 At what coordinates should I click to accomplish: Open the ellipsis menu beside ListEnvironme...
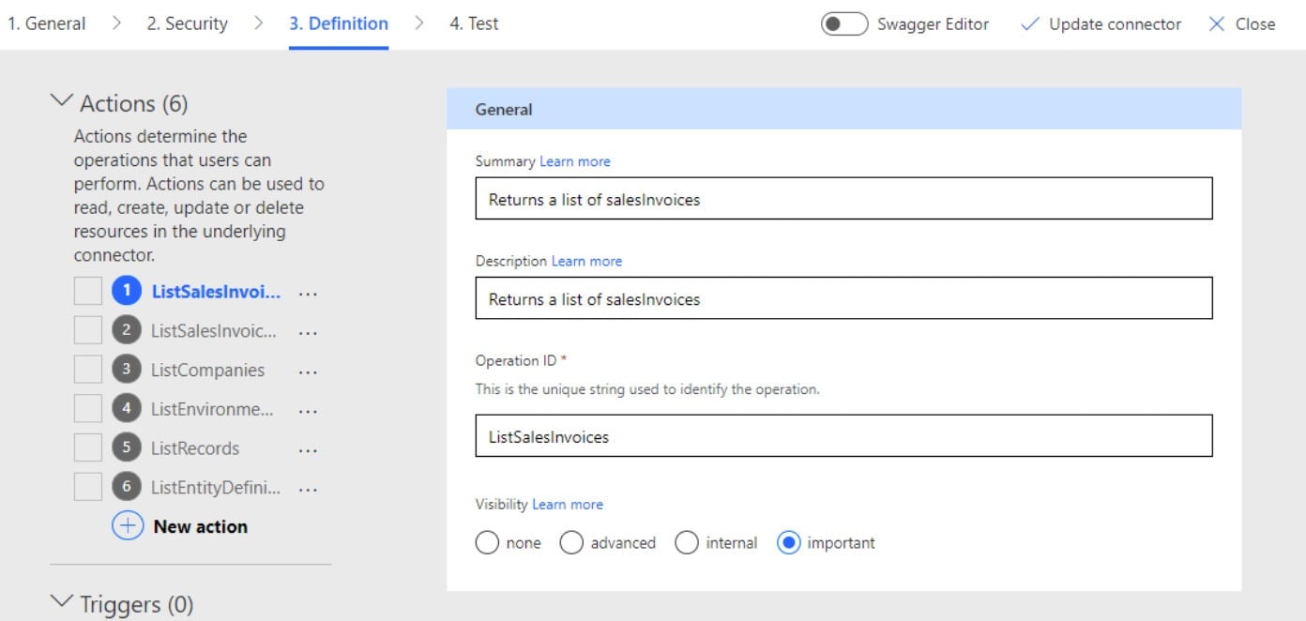[308, 410]
